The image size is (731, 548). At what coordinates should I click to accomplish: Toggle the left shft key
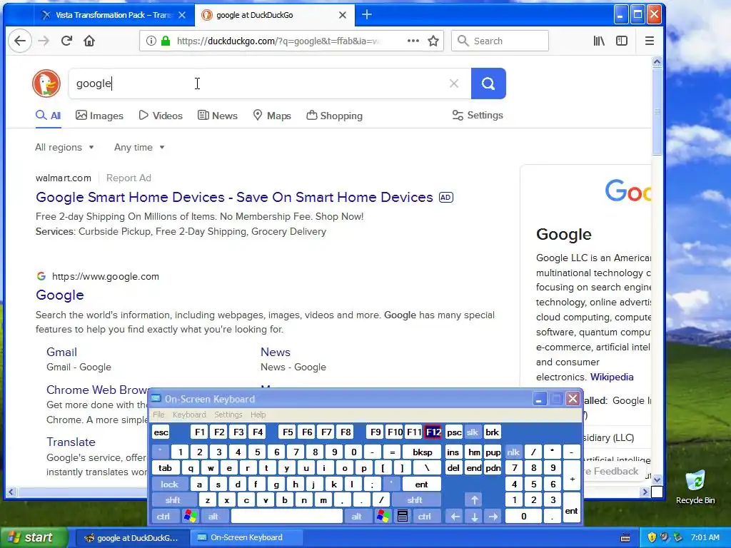pos(173,500)
